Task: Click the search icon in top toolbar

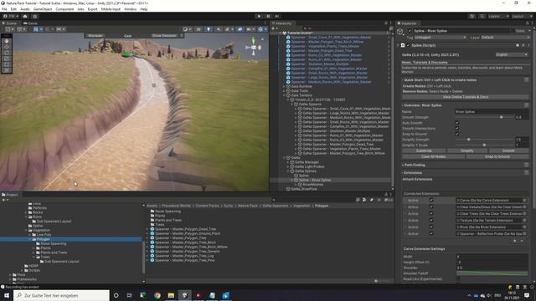Action: tap(482, 16)
